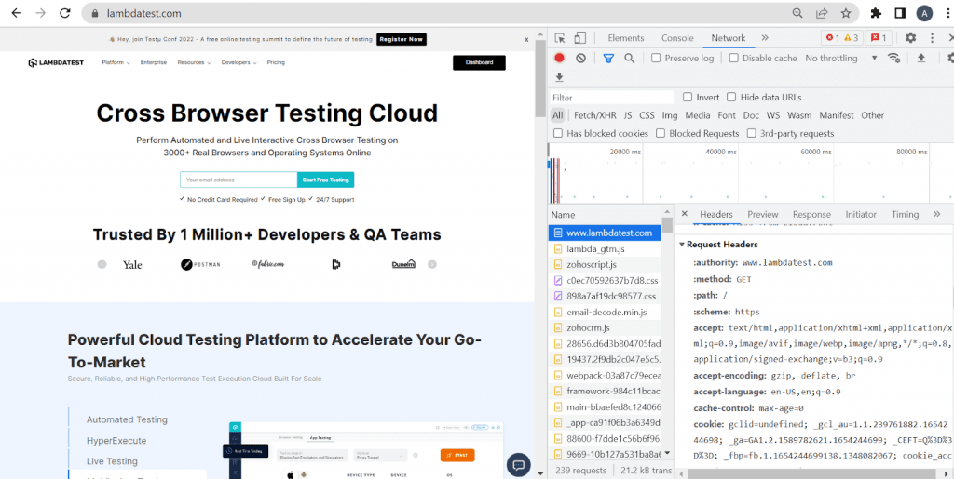The width and height of the screenshot is (954, 479).
Task: Click the Start Free Testing button
Action: (325, 180)
